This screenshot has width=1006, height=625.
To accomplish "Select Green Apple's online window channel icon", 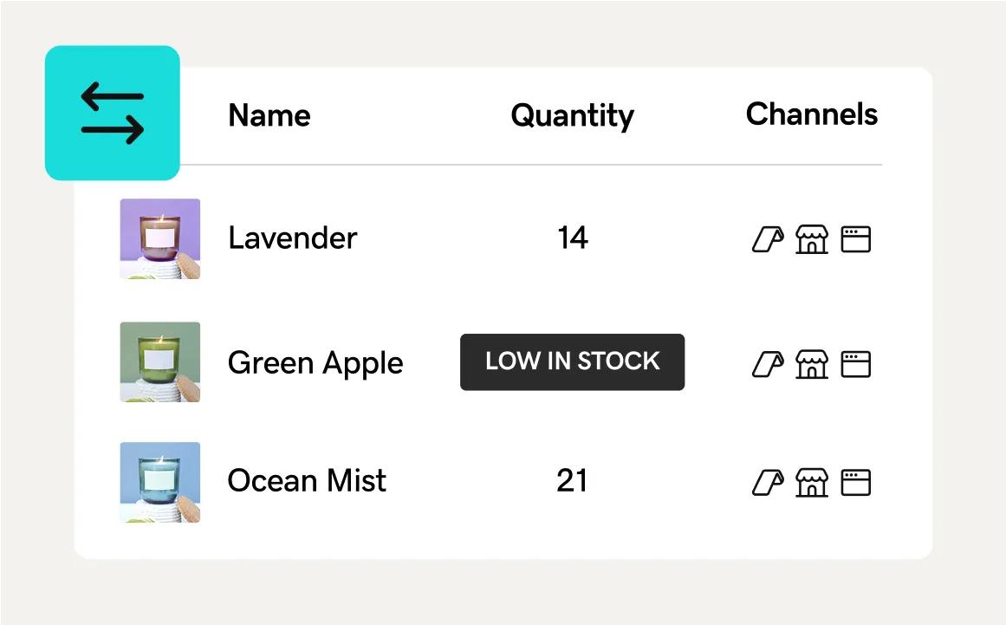I will (x=856, y=364).
